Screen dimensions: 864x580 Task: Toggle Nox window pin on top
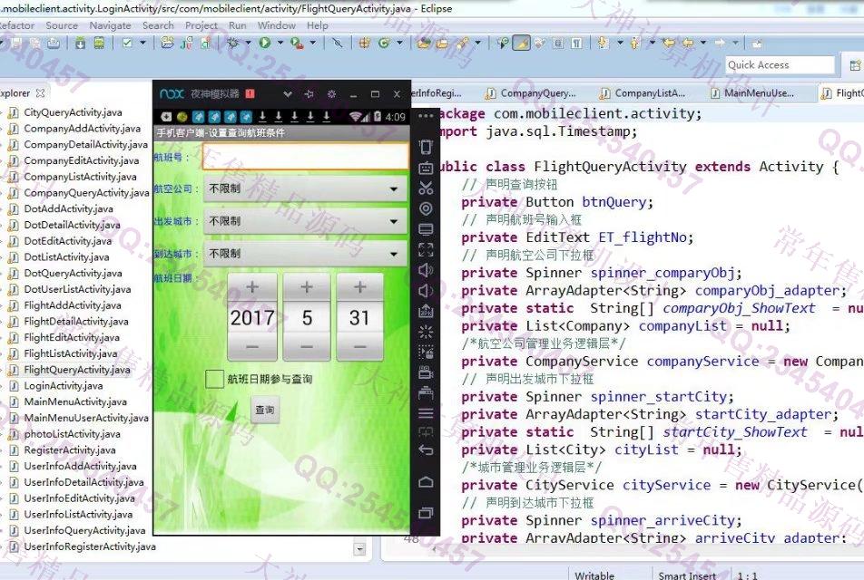[309, 94]
